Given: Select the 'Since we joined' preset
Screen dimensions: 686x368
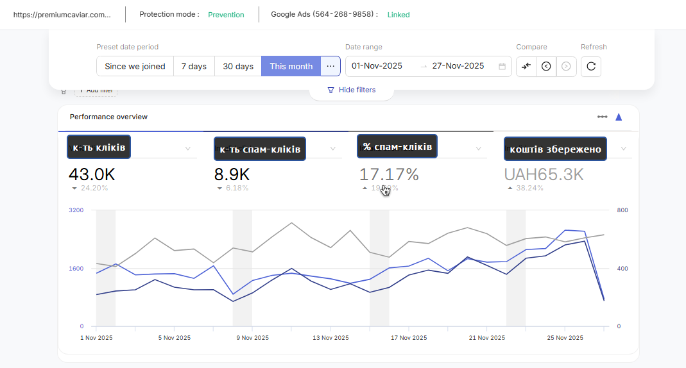Looking at the screenshot, I should click(x=135, y=66).
